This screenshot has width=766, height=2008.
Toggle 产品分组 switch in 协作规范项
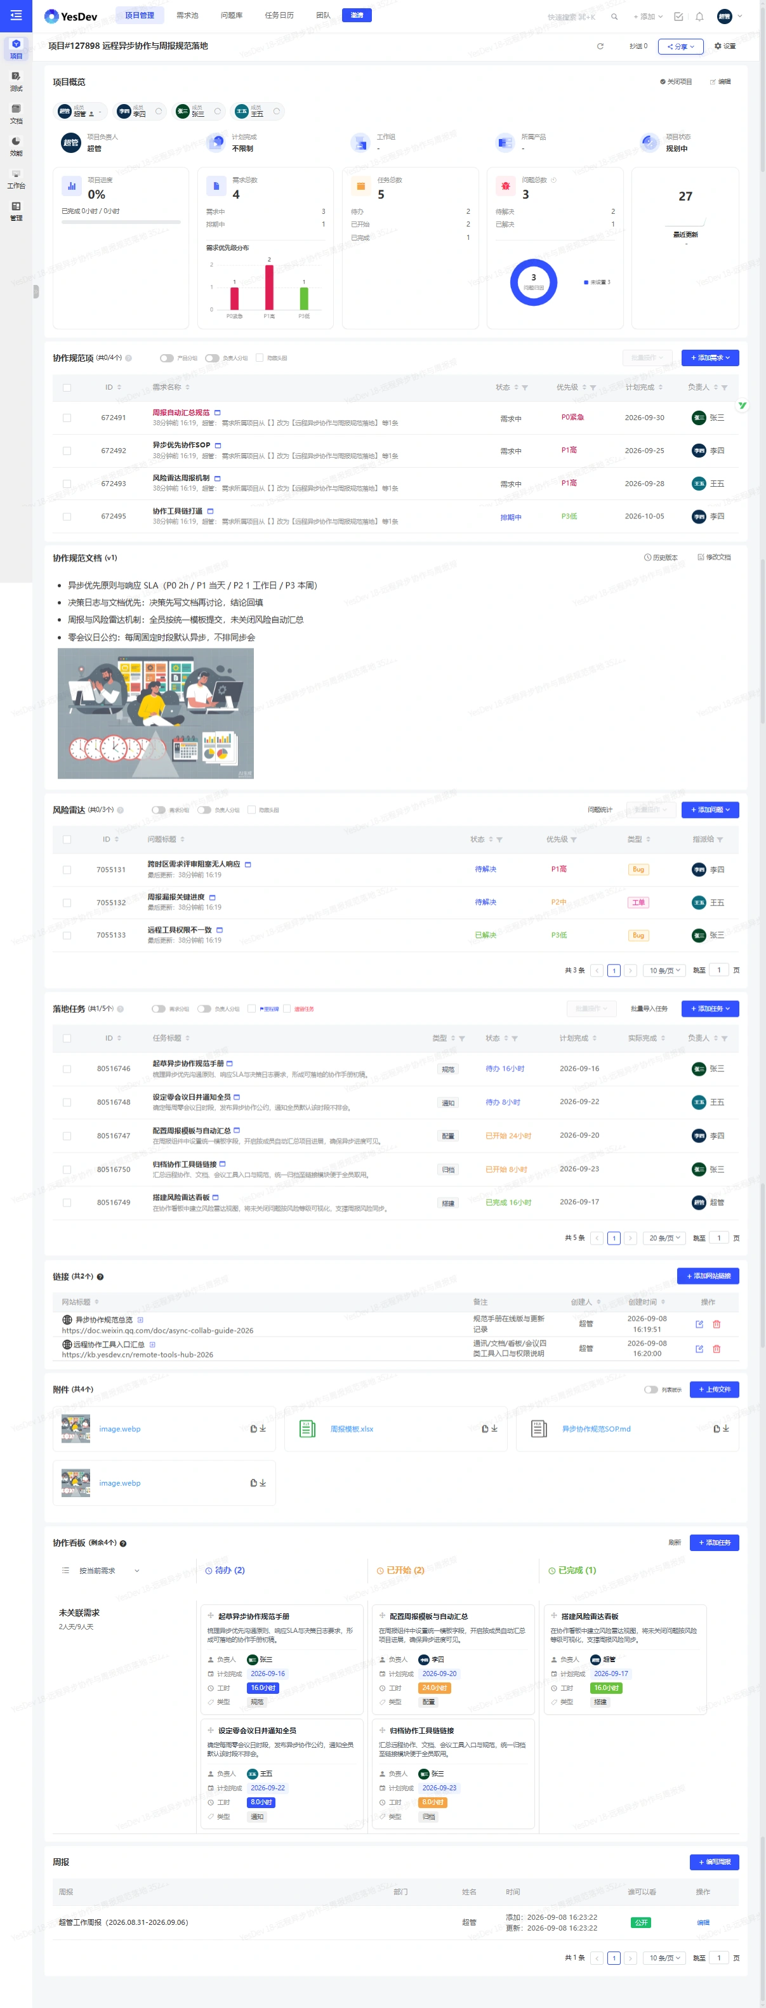tap(166, 358)
